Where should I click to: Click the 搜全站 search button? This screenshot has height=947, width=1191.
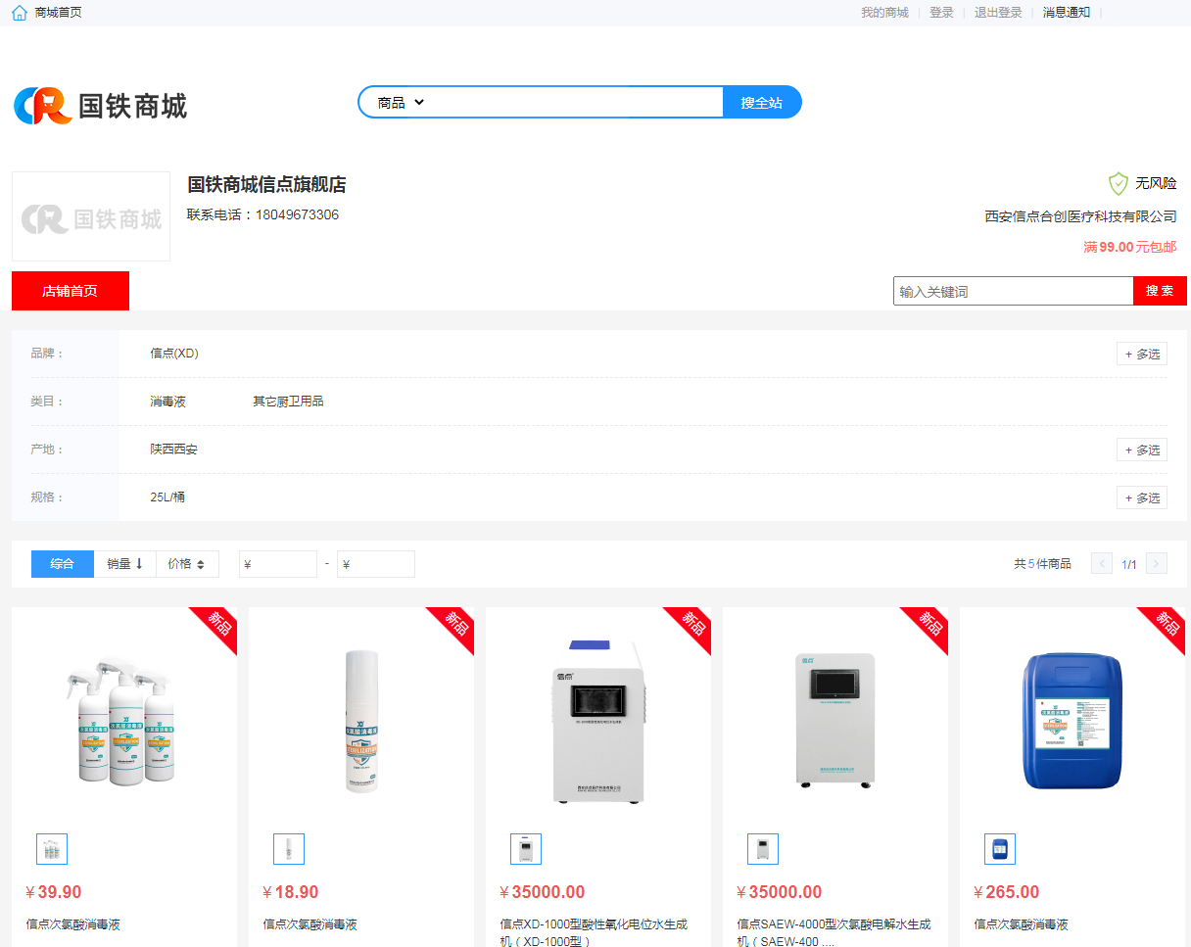(x=762, y=102)
